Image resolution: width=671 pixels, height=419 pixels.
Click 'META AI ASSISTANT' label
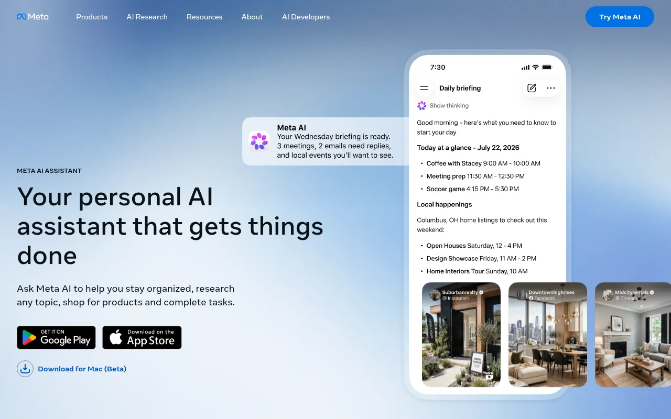tap(49, 171)
